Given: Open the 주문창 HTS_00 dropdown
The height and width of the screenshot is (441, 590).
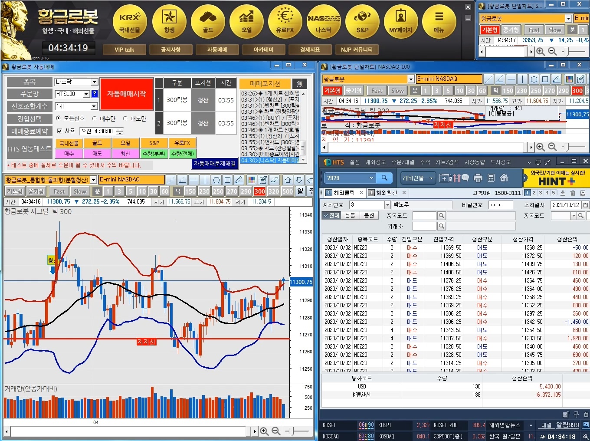Looking at the screenshot, I should click(x=86, y=94).
